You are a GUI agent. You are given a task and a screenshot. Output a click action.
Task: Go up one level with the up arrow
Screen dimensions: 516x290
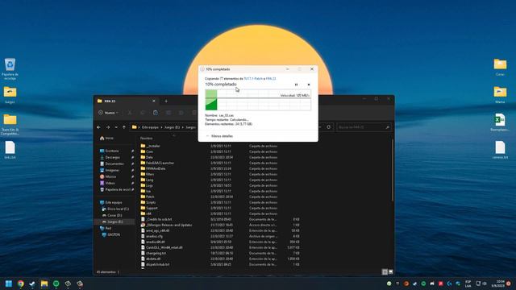pyautogui.click(x=124, y=127)
